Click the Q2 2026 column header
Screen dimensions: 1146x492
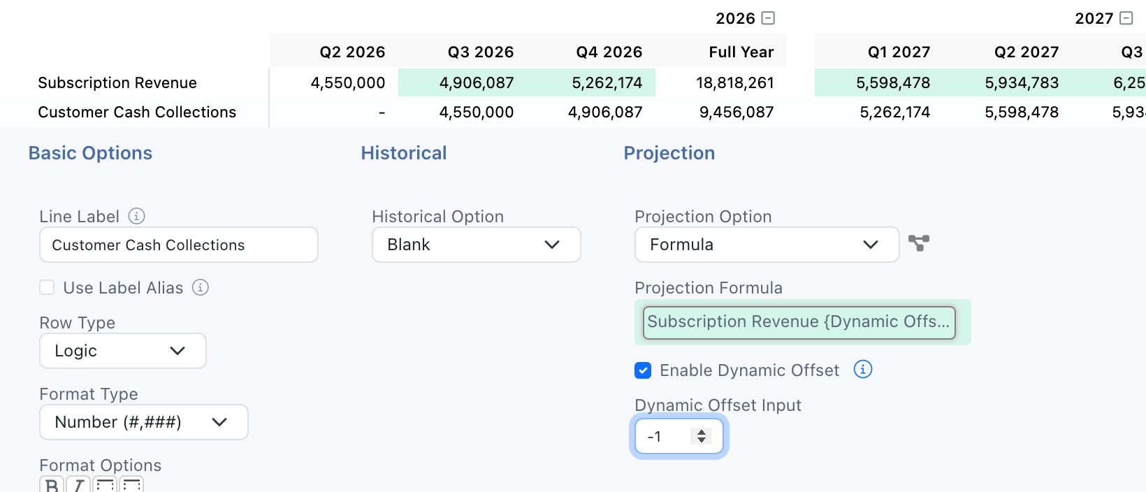[352, 52]
